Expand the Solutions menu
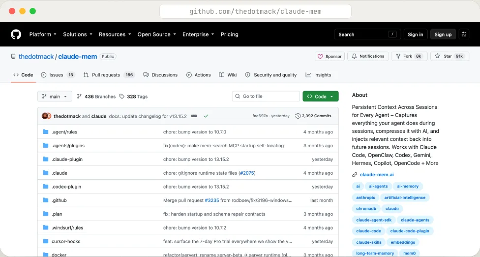Screen dimensions: 480x257 pyautogui.click(x=78, y=34)
